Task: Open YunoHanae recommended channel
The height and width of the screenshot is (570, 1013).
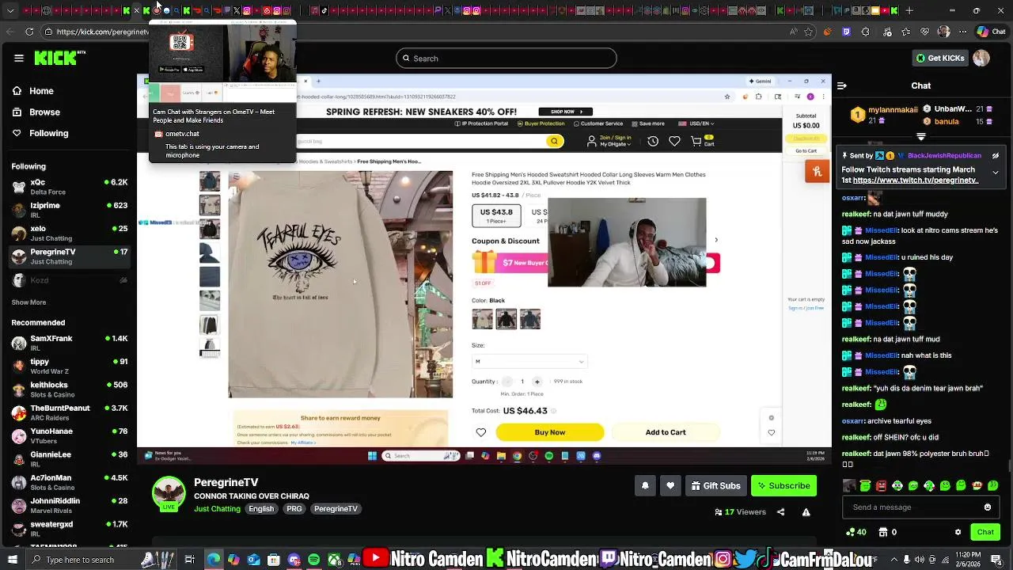Action: (69, 435)
